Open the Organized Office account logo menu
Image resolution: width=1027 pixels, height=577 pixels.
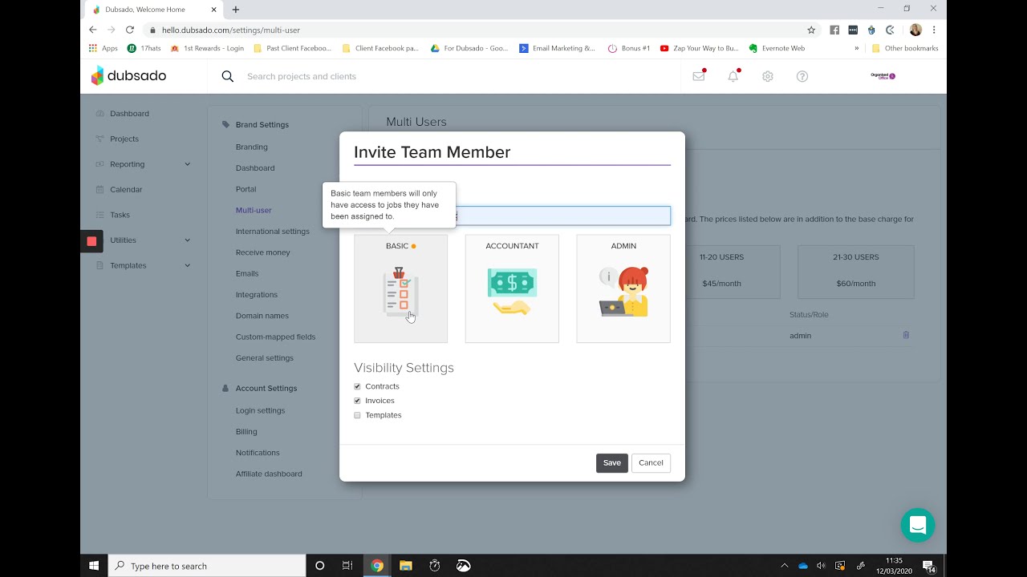click(x=883, y=76)
